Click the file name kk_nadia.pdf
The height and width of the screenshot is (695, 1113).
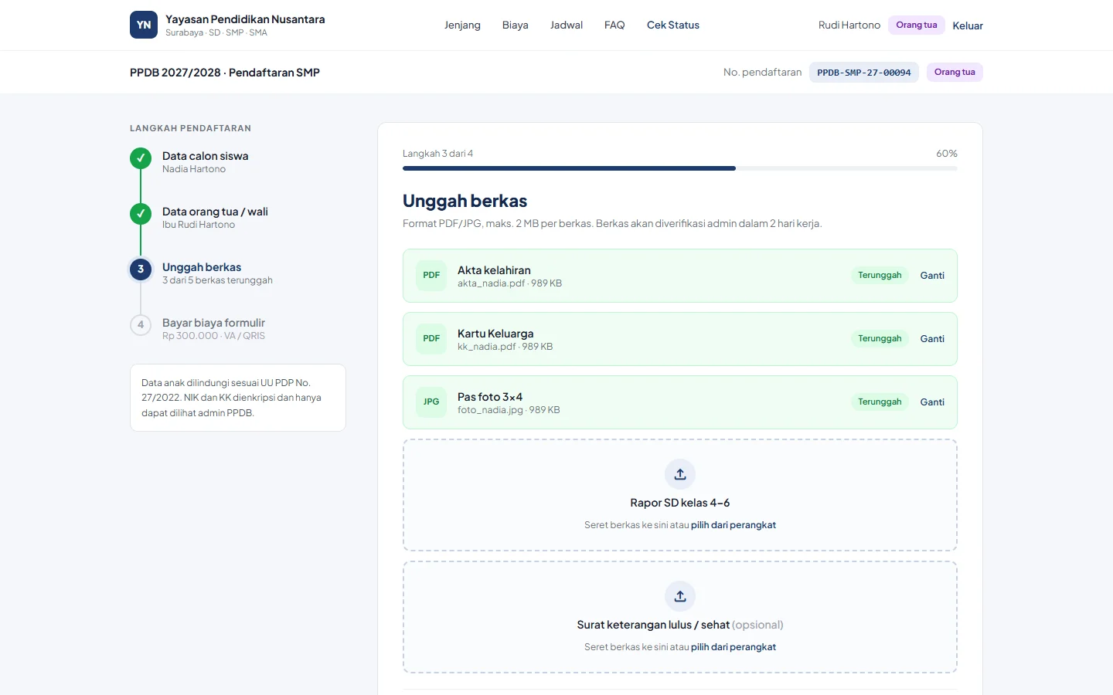pyautogui.click(x=486, y=347)
